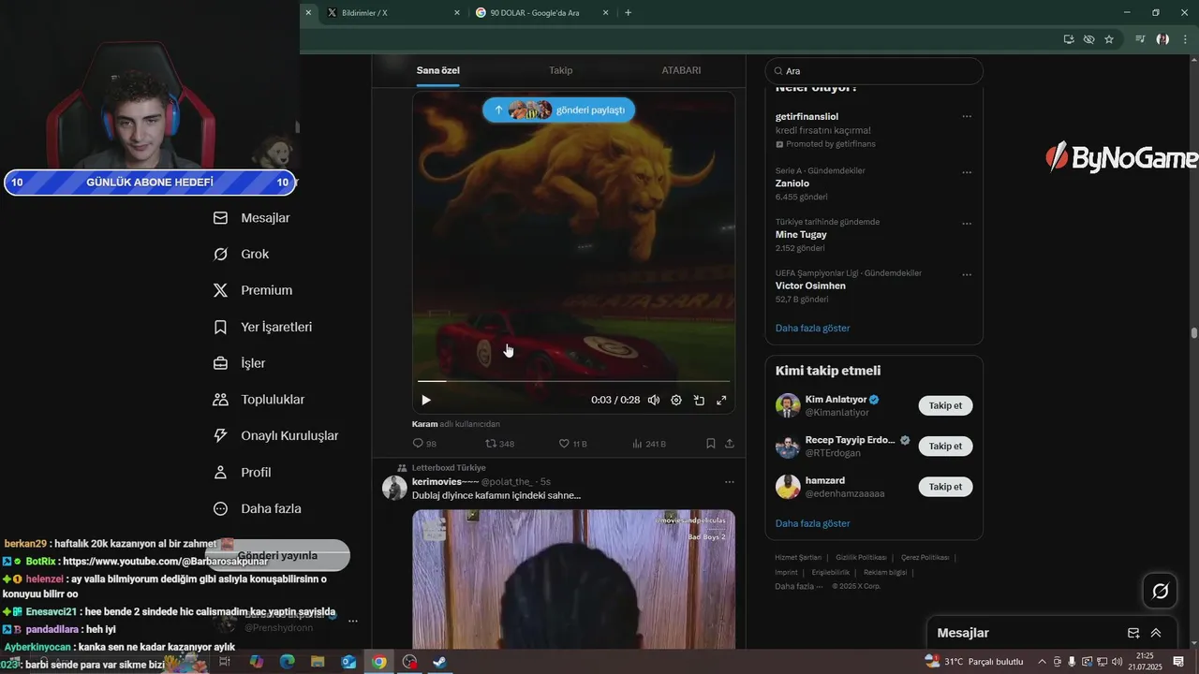Switch to the ATABARI tab

681,70
